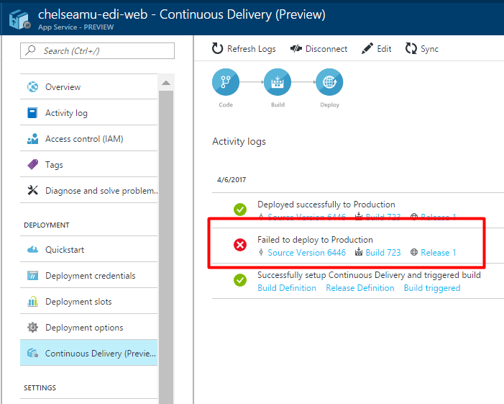This screenshot has width=504, height=404.
Task: Open the Deploy stage globe icon
Action: point(329,82)
